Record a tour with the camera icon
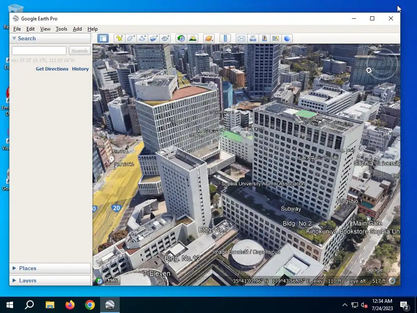Image resolution: width=417 pixels, height=313 pixels. [165, 38]
